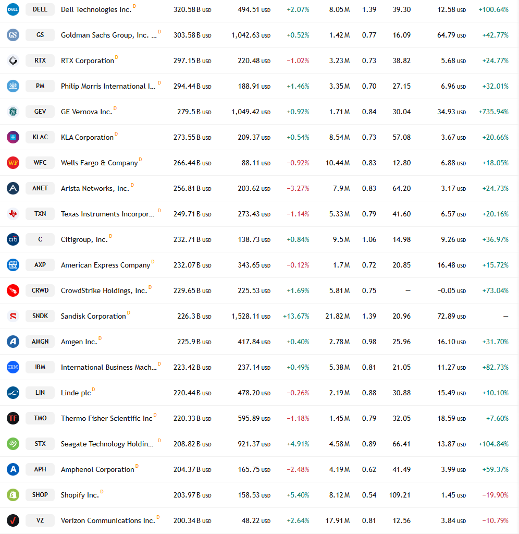Viewport: 519px width, 534px height.
Task: Open the CRWD ticker badge
Action: pos(40,290)
